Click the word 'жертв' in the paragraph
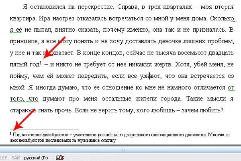The width and height of the screenshot is (241, 161). pyautogui.click(x=163, y=64)
